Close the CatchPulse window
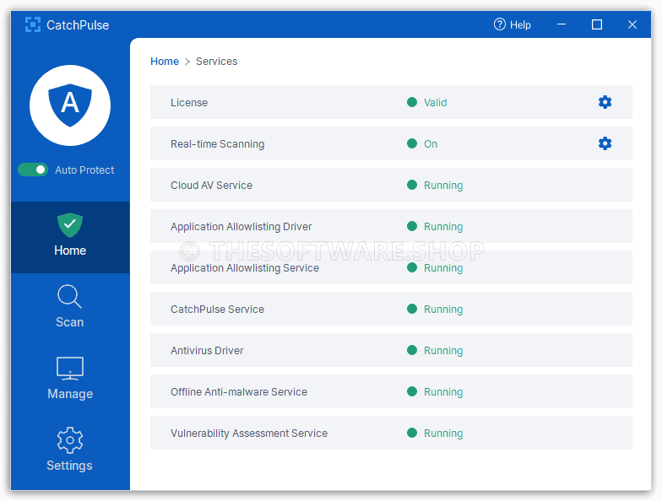 pos(632,24)
